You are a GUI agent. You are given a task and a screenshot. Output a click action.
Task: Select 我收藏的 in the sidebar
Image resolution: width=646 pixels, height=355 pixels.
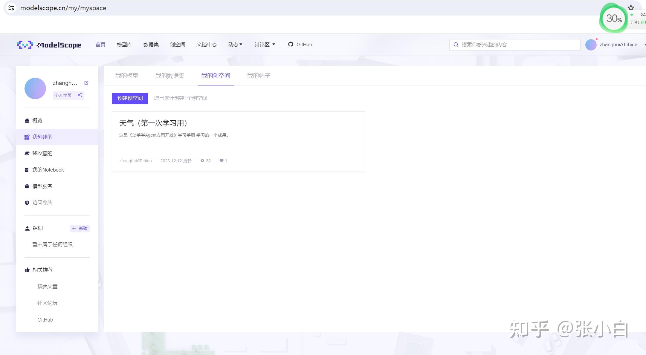click(42, 153)
